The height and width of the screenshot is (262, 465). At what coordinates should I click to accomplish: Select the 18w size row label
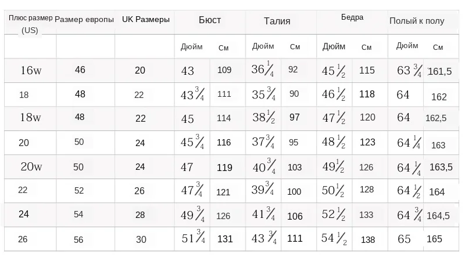[x=30, y=118]
